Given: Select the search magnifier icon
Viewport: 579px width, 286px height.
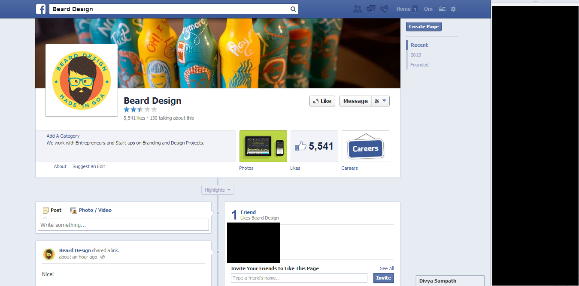Looking at the screenshot, I should point(293,9).
